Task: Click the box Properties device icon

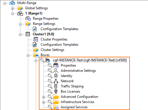Action: 56,65
